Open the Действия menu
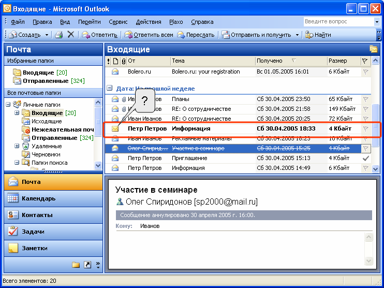This screenshot has width=384, height=288. [x=149, y=22]
